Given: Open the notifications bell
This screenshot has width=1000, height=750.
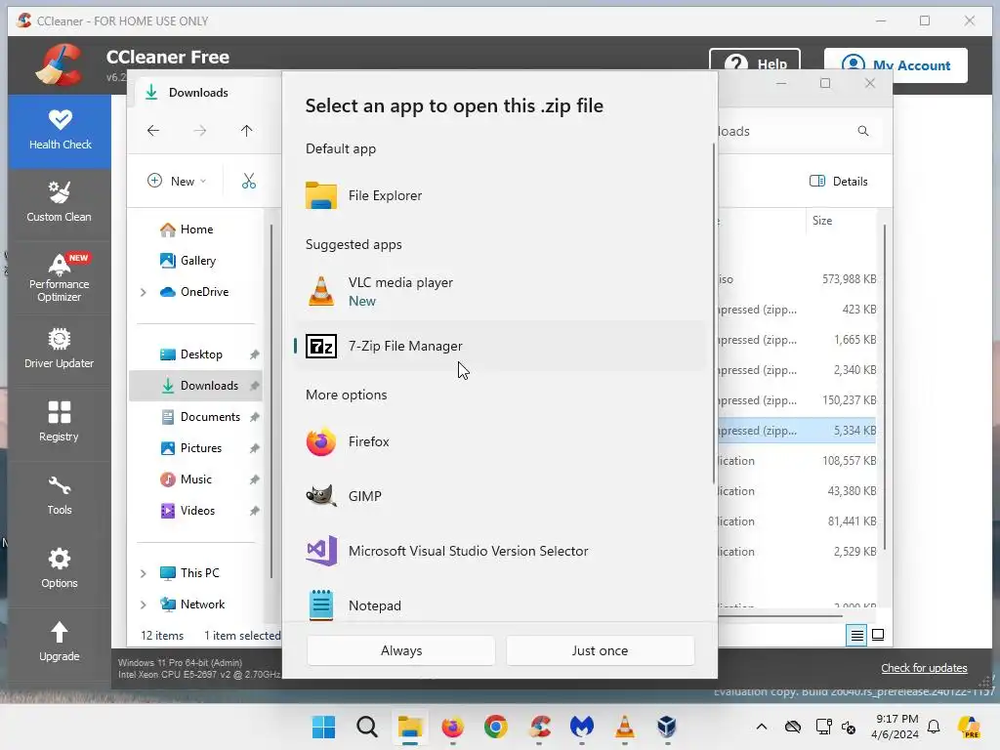Looking at the screenshot, I should [x=934, y=727].
